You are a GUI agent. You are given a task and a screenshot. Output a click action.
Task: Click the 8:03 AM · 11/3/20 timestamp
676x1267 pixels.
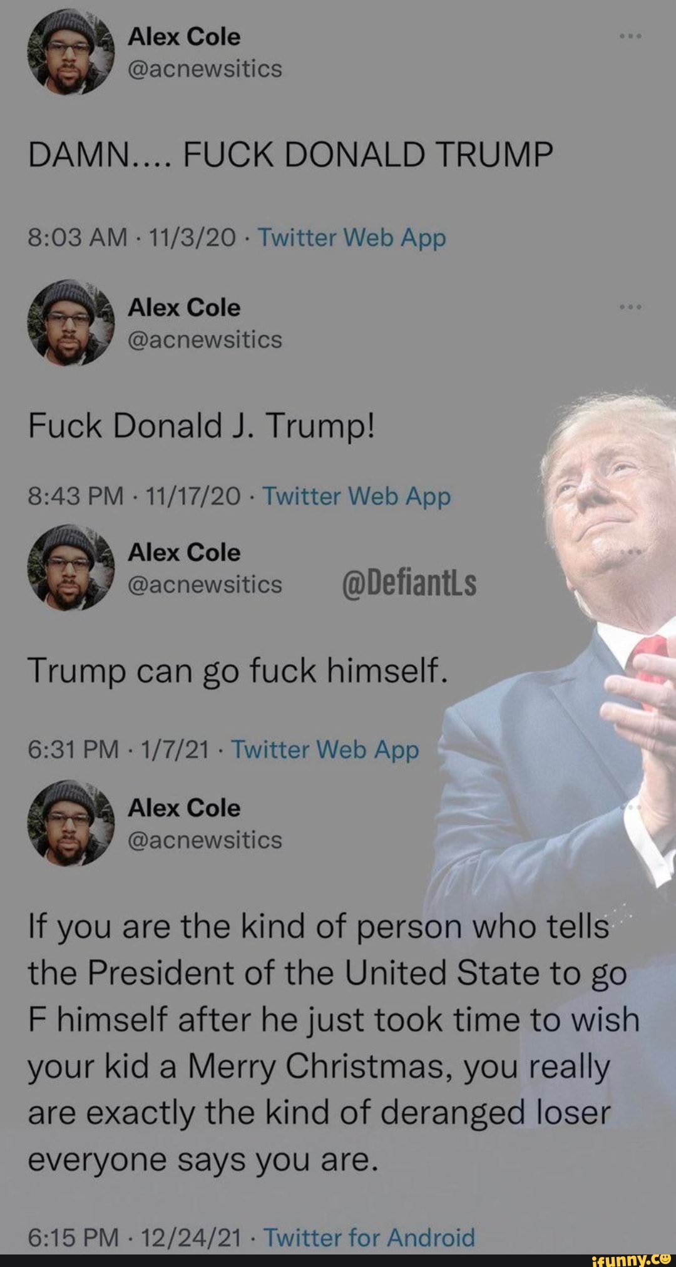coord(132,238)
